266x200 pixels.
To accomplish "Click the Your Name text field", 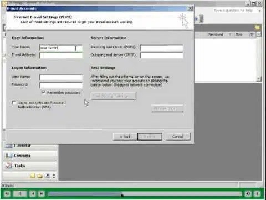I will point(61,48).
